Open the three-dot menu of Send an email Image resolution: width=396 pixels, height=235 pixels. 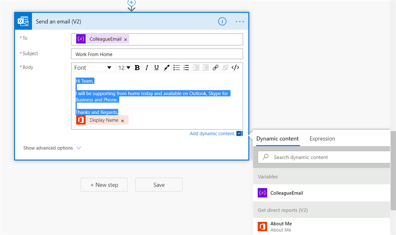[x=240, y=22]
